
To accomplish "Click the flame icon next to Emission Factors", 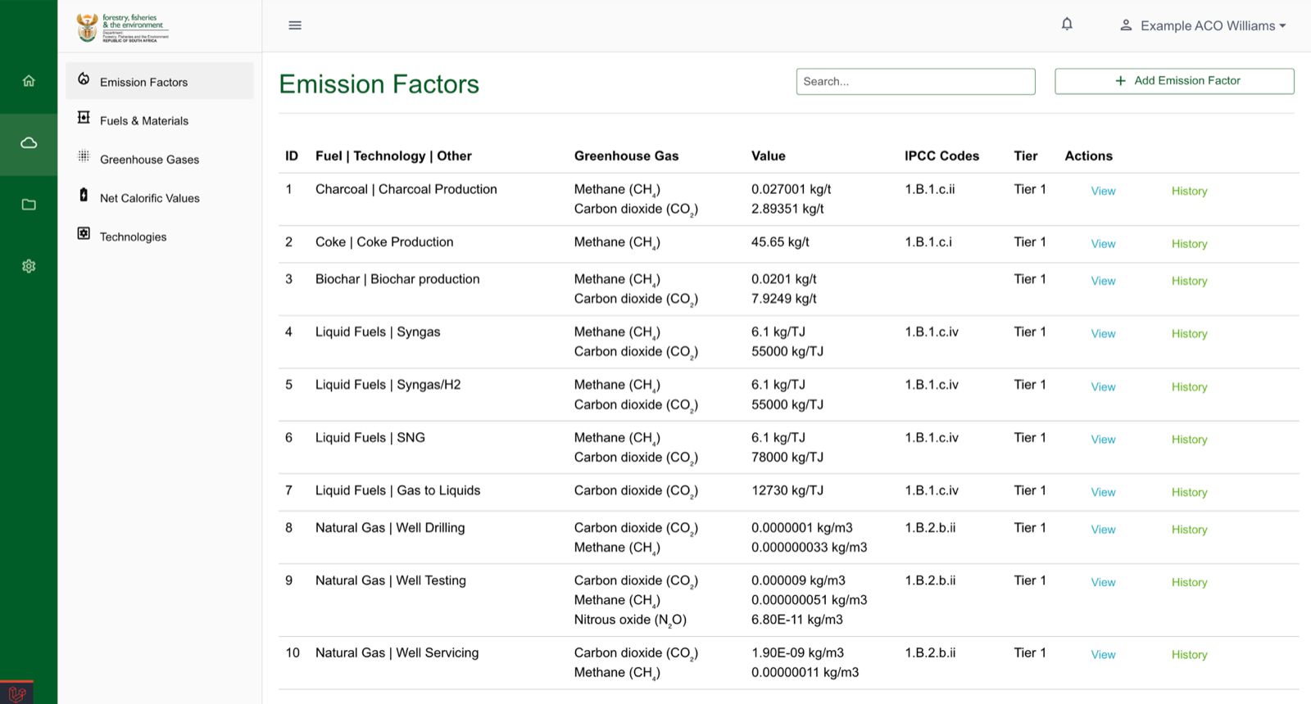I will pos(84,79).
